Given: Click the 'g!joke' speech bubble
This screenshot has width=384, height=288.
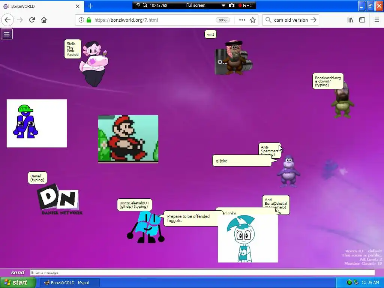Looking at the screenshot, I should pos(242,160).
